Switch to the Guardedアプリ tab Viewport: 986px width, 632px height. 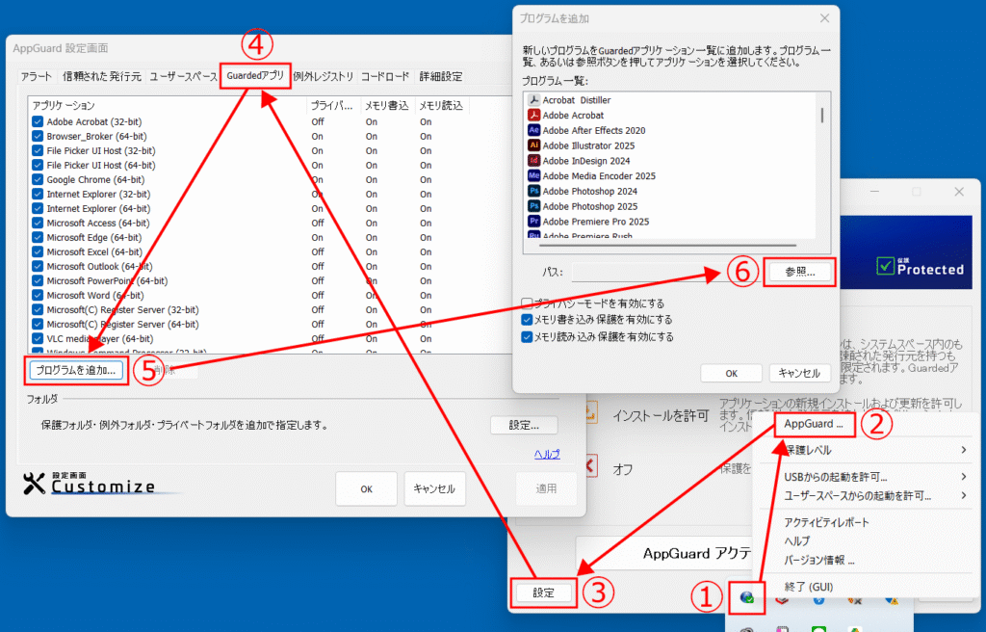click(255, 76)
